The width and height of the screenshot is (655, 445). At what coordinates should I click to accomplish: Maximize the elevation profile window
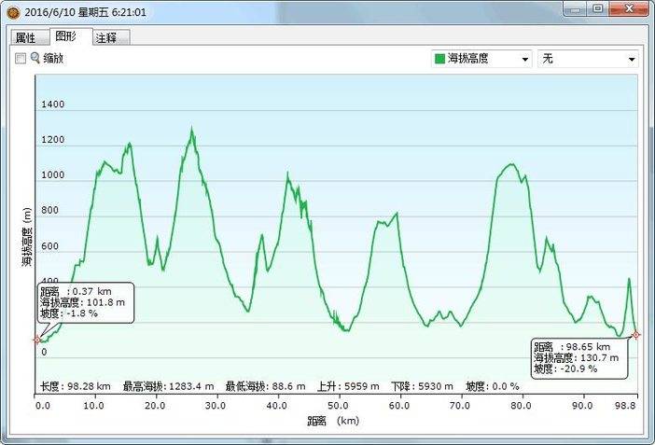point(598,8)
